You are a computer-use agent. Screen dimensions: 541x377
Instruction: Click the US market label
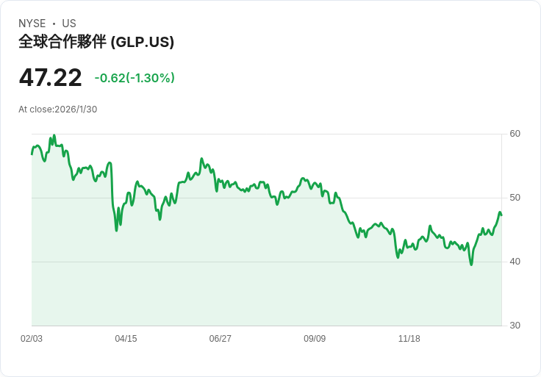tap(69, 24)
